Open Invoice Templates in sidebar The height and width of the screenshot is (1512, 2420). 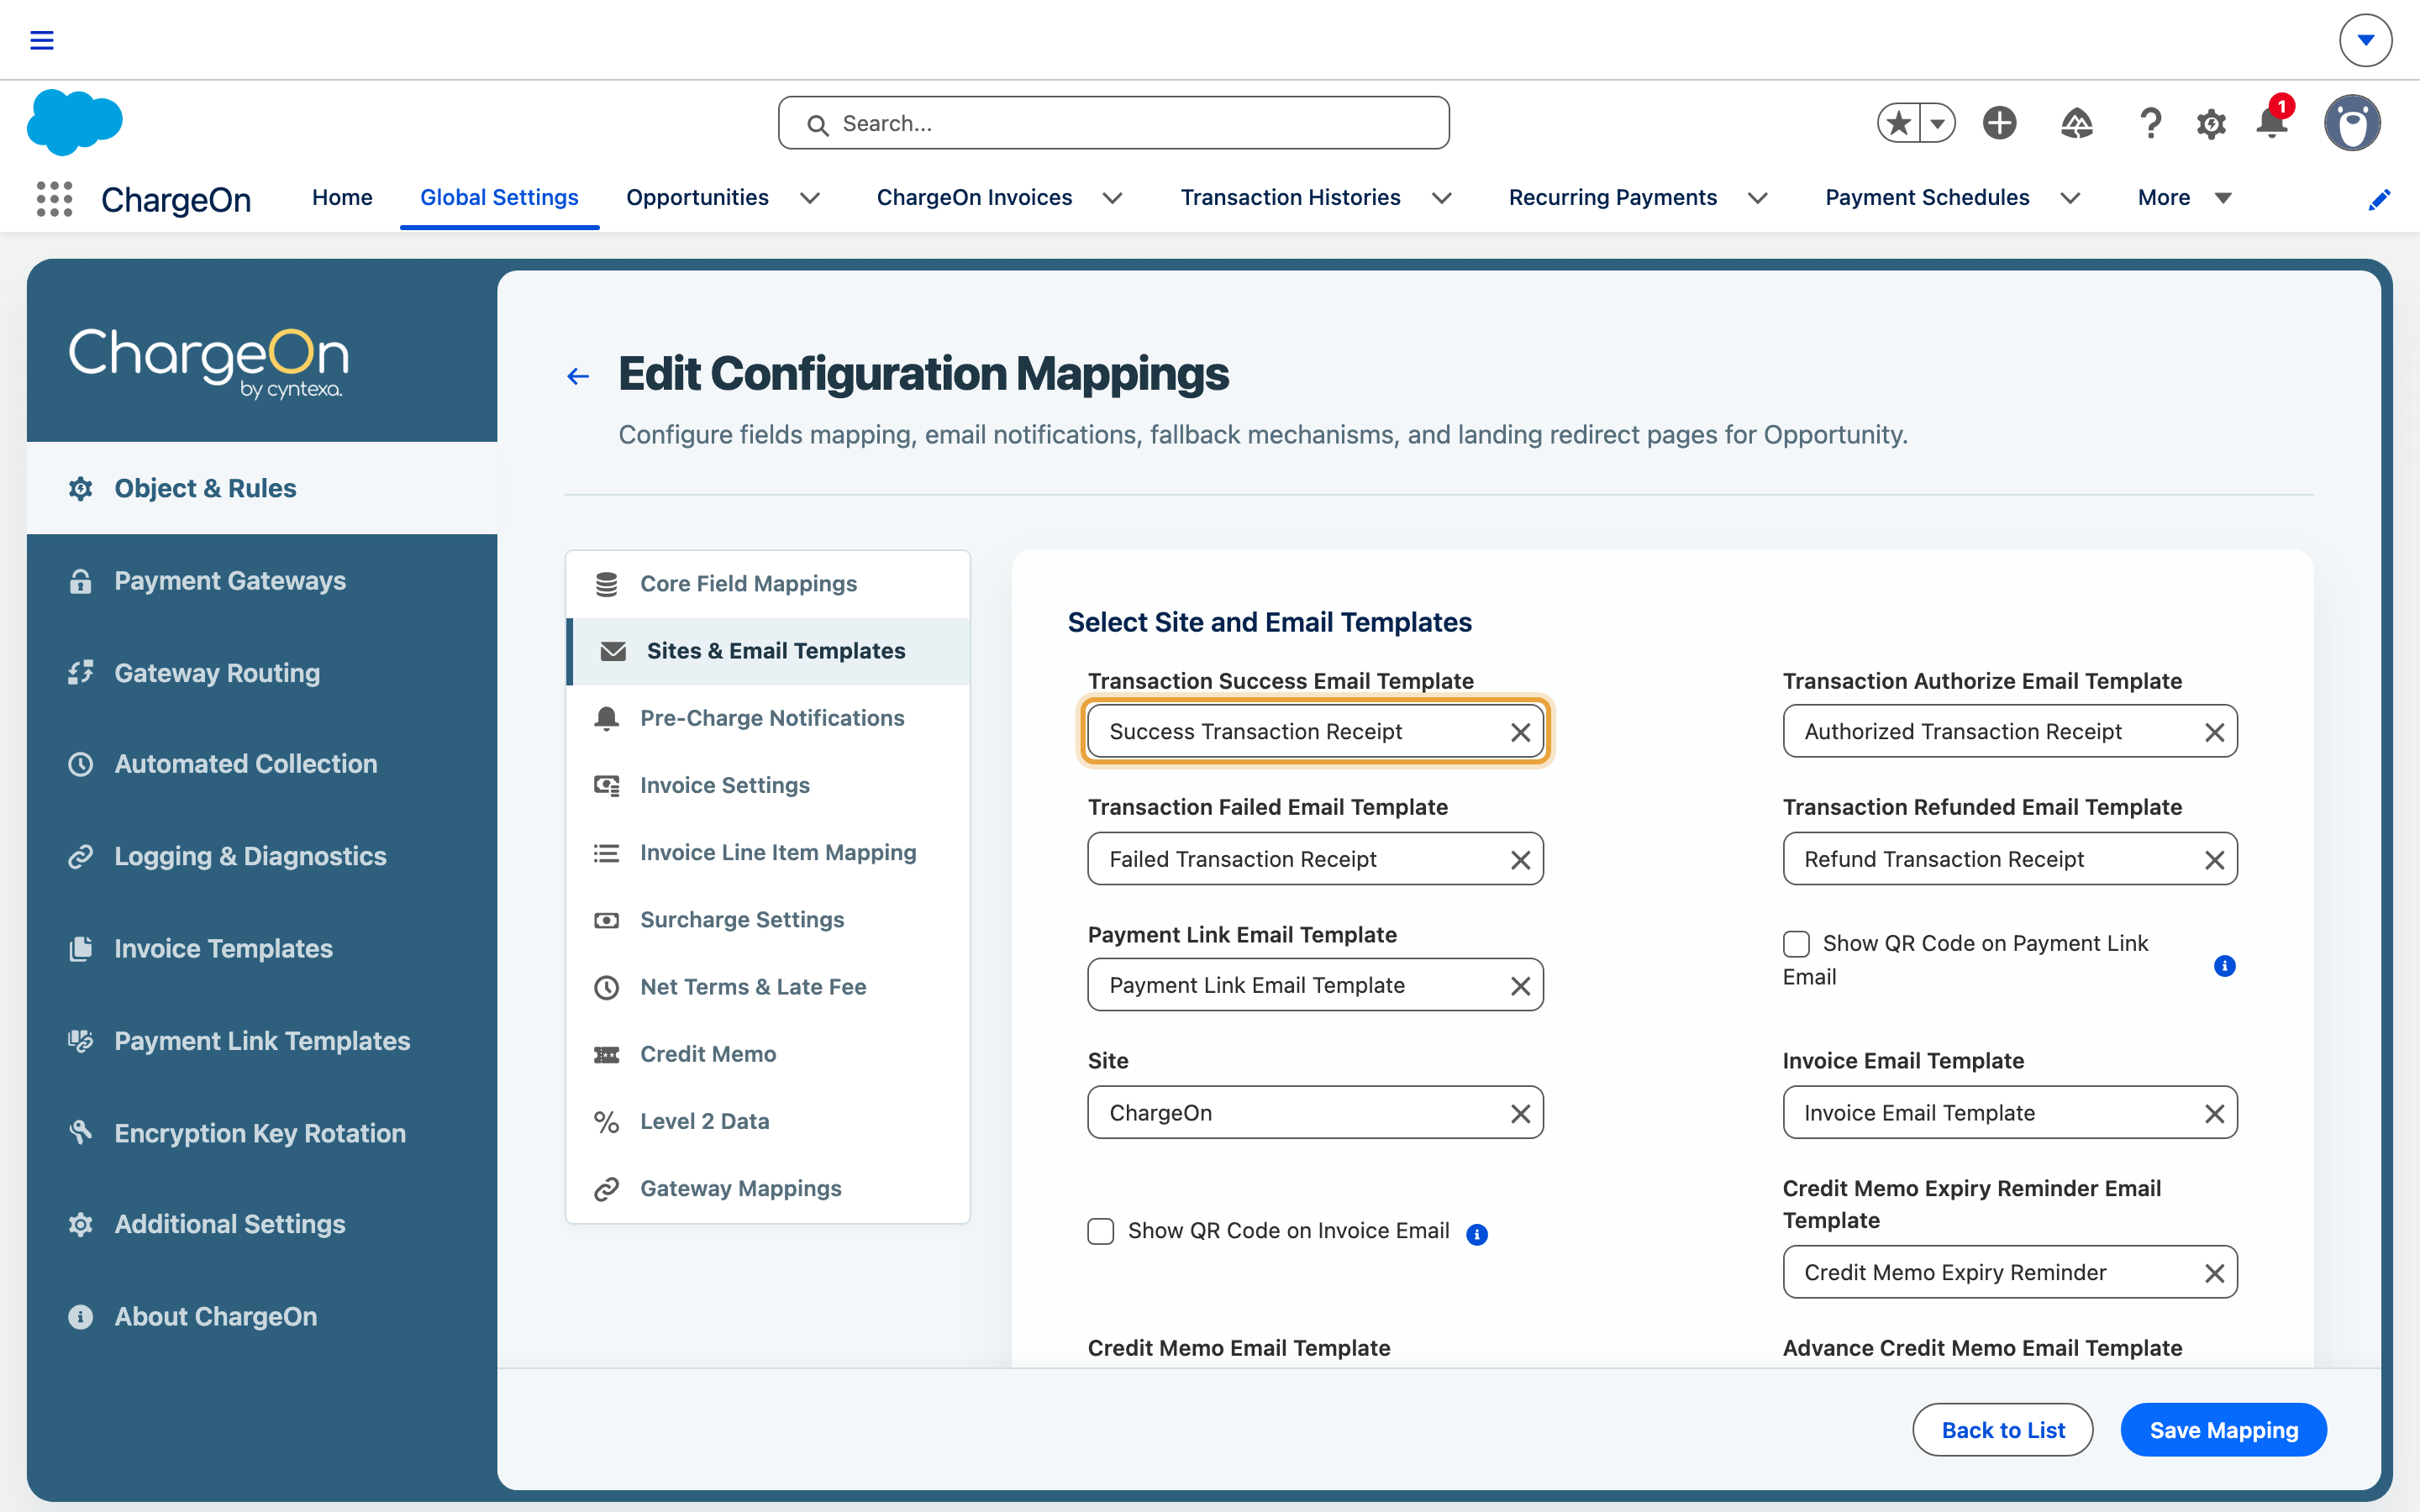[x=262, y=948]
